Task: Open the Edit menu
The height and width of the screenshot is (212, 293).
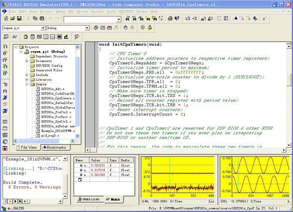Action: [23, 12]
